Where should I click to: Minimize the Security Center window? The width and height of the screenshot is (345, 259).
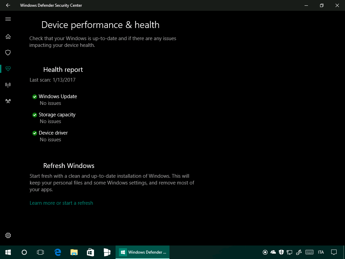pos(306,5)
